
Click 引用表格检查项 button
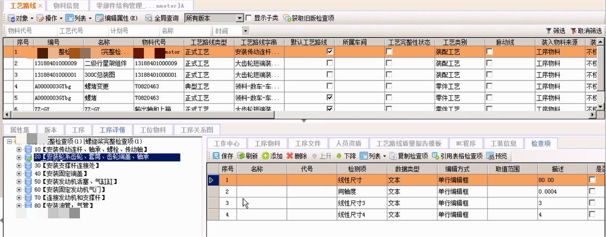[457, 156]
